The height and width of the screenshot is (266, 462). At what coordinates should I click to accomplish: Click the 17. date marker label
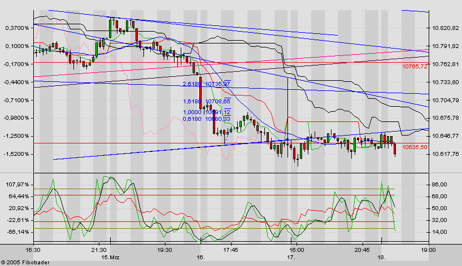pos(291,258)
